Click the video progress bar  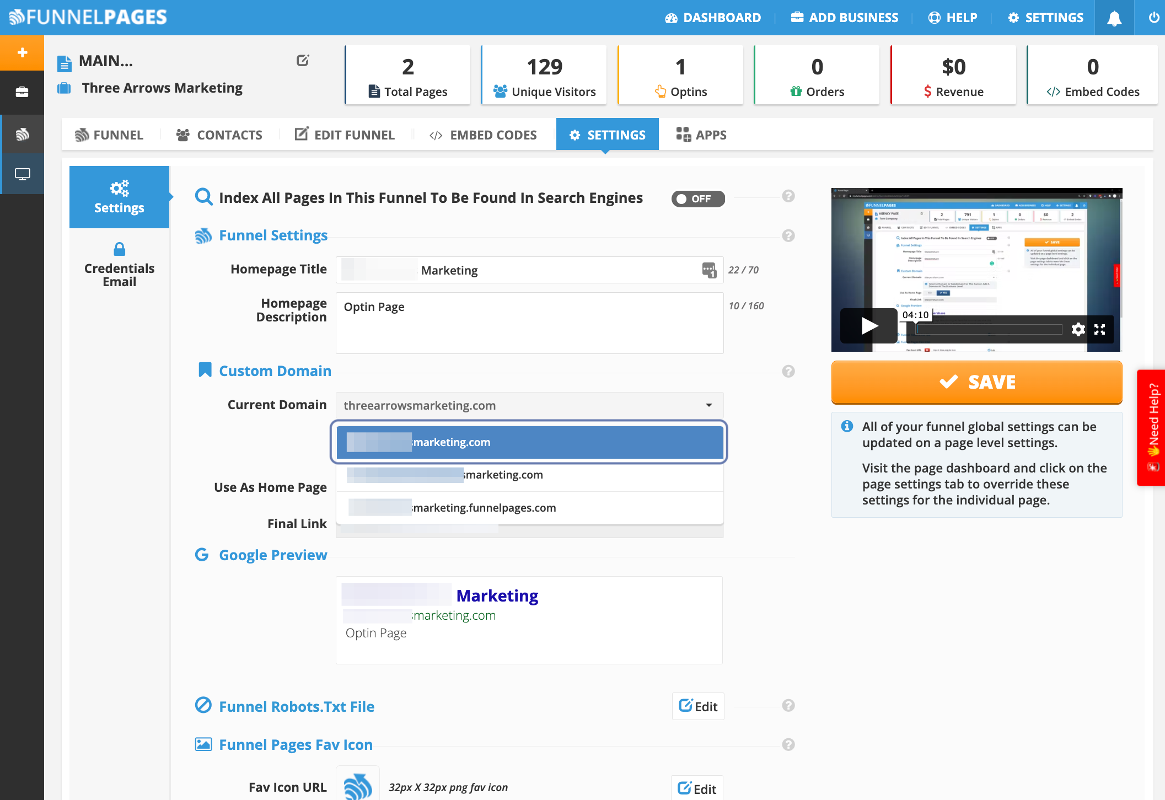click(x=989, y=330)
